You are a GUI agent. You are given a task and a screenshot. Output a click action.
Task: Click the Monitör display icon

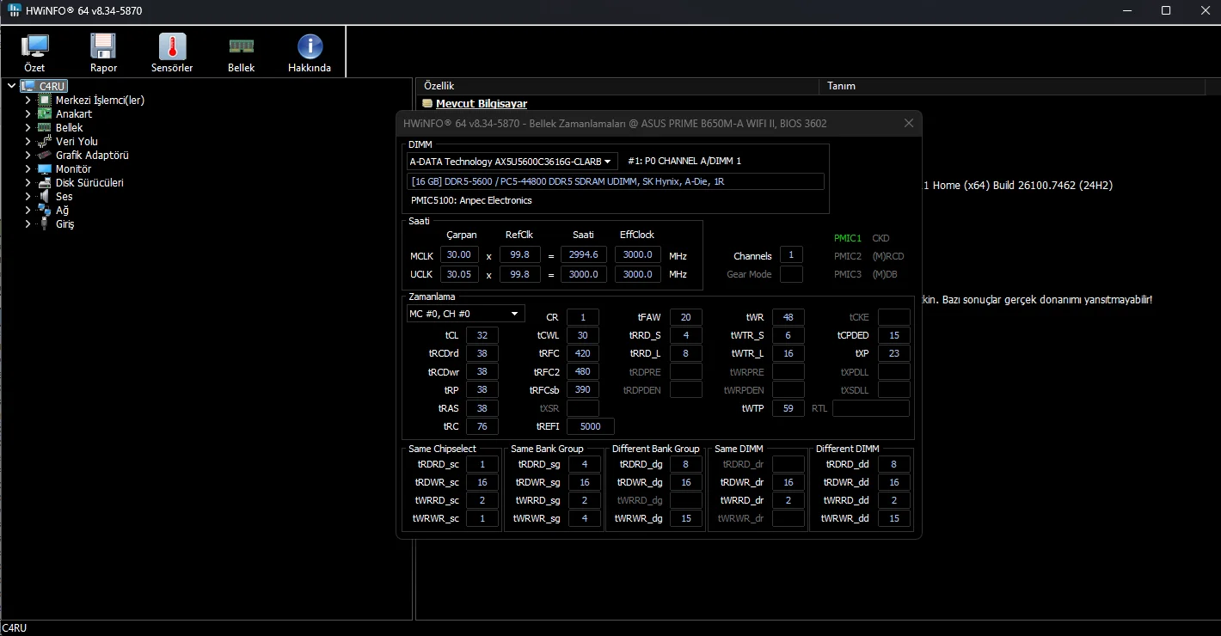(45, 168)
